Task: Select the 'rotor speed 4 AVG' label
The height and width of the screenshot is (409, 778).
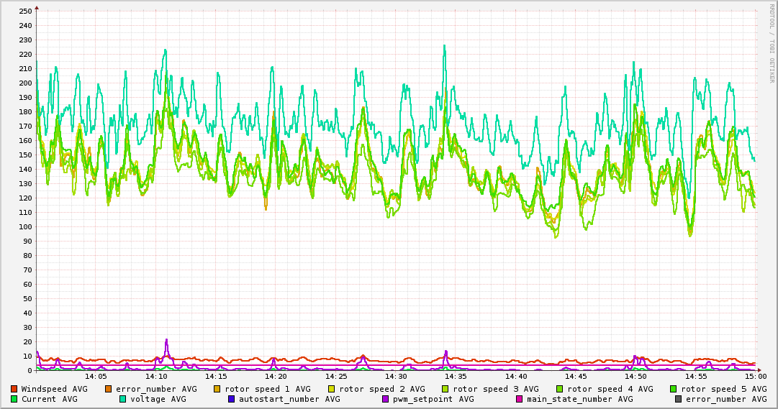Action: [610, 389]
